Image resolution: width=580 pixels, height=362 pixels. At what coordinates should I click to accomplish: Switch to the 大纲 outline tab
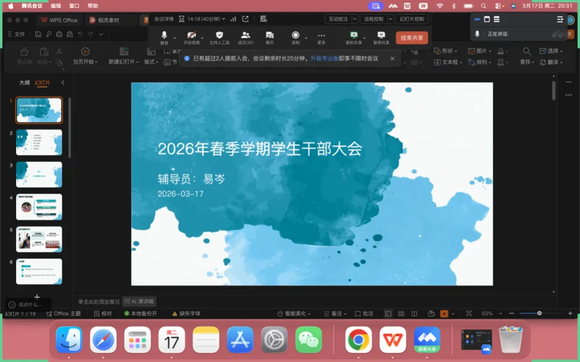pyautogui.click(x=24, y=83)
